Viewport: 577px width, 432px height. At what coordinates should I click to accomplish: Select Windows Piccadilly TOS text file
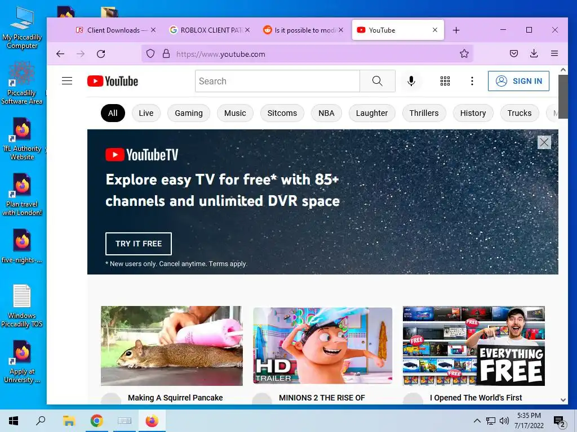[x=22, y=306]
